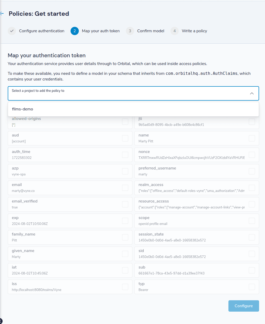
Task: Enable the realm_access claim checkbox
Action: pos(252,188)
